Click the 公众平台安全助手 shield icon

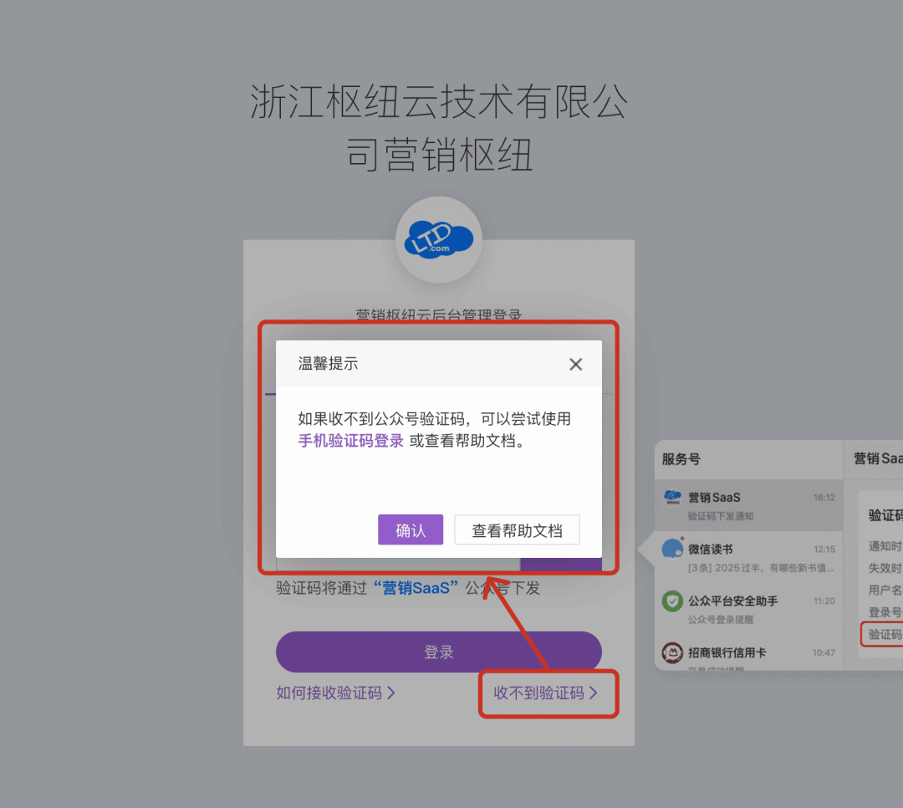coord(672,601)
